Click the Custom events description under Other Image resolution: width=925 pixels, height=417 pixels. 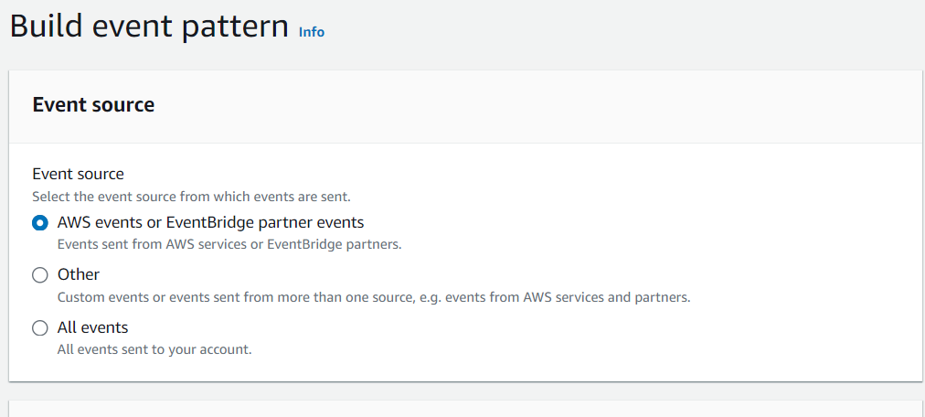(374, 297)
